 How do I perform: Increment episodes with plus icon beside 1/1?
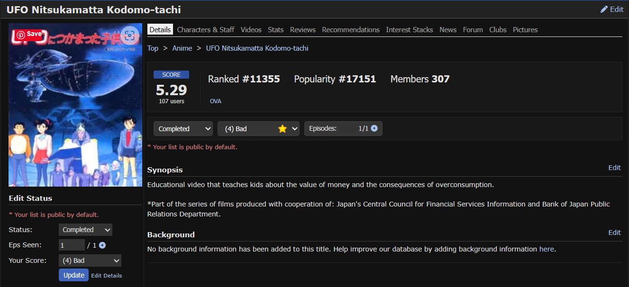[x=374, y=128]
